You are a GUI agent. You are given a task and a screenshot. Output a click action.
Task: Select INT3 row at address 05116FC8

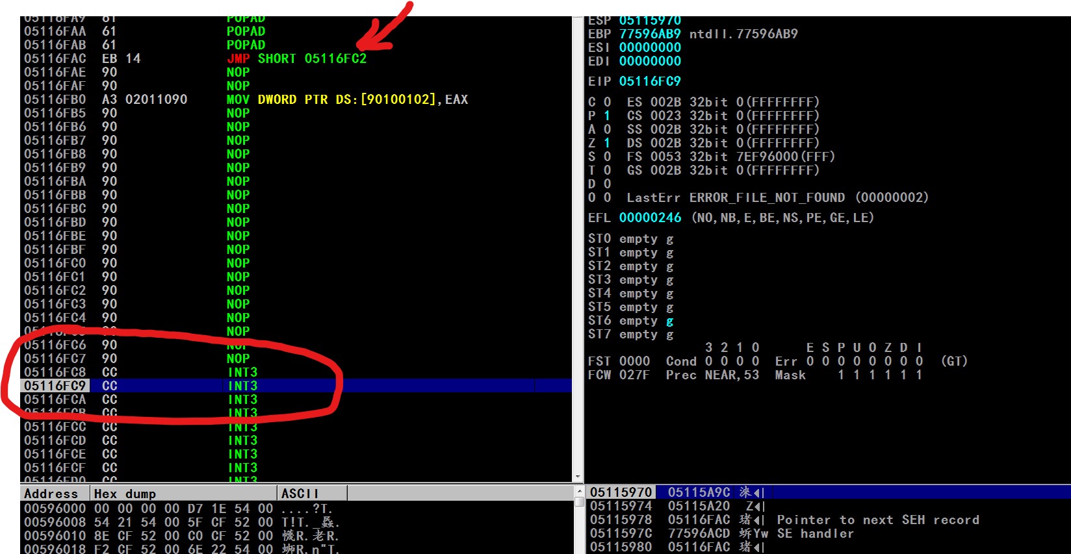point(296,372)
